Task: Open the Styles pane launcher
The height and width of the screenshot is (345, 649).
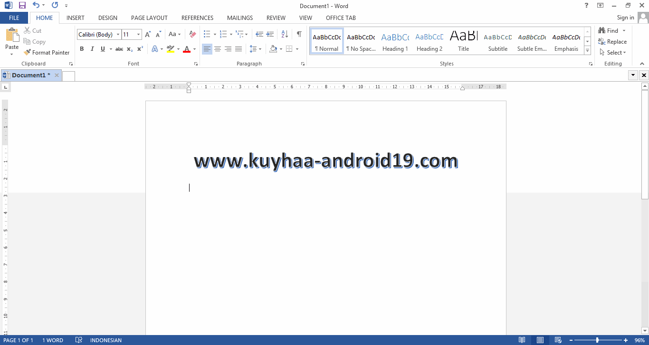Action: 591,64
